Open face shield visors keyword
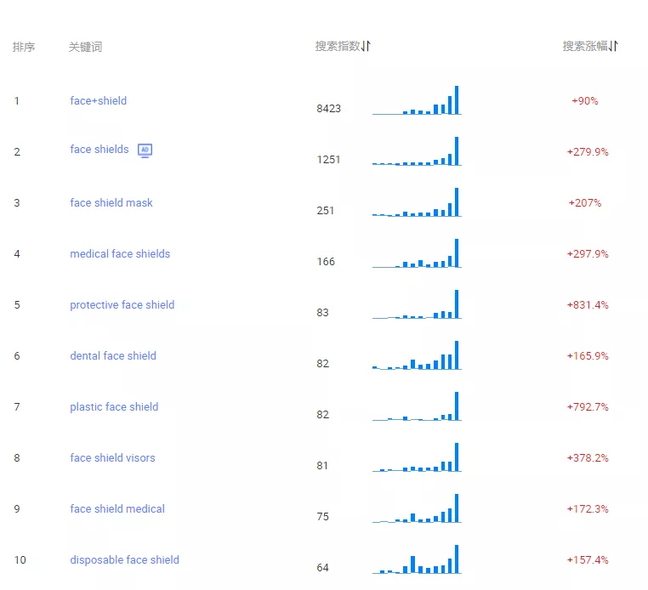The width and height of the screenshot is (648, 590). (112, 457)
